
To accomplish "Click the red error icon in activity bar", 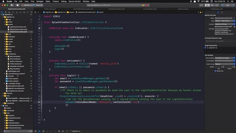I will pos(147,5).
